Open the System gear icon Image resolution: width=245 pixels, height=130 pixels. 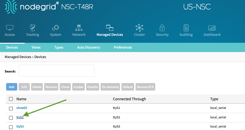56,28
